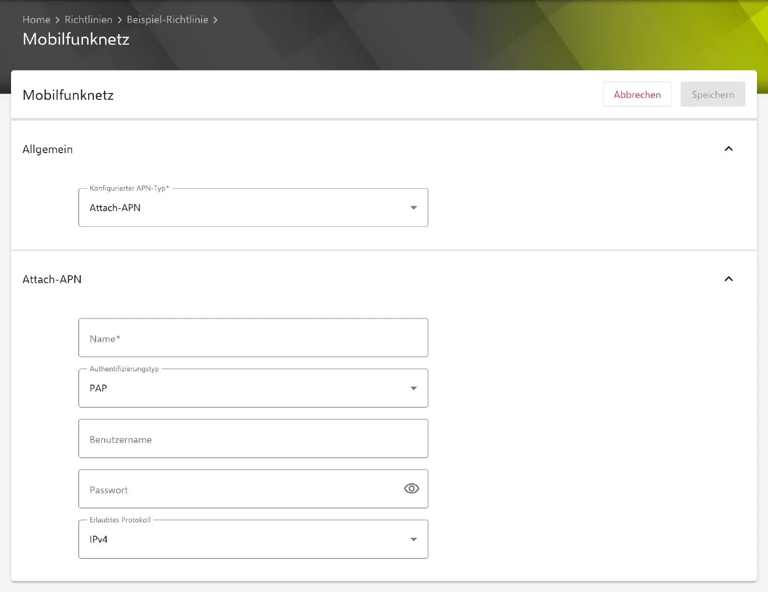Go to Home breadcrumb

(x=36, y=20)
